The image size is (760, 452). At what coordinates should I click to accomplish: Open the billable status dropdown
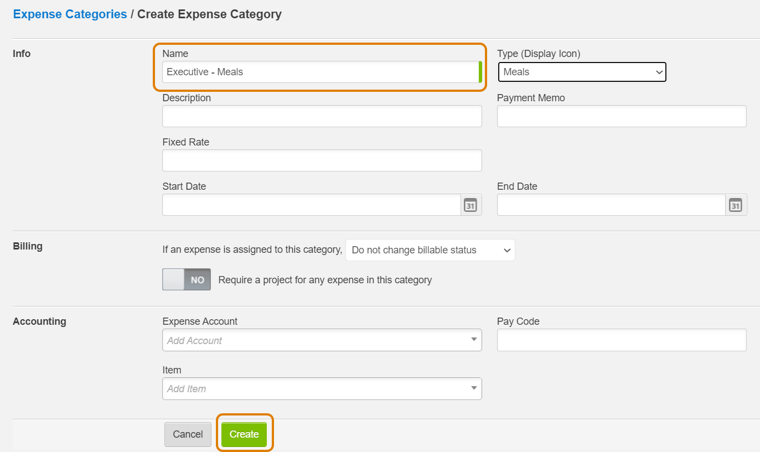point(430,250)
